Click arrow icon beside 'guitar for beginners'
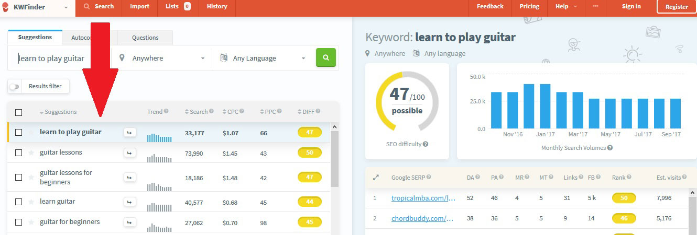Screen dimensions: 697x235 [x=129, y=222]
